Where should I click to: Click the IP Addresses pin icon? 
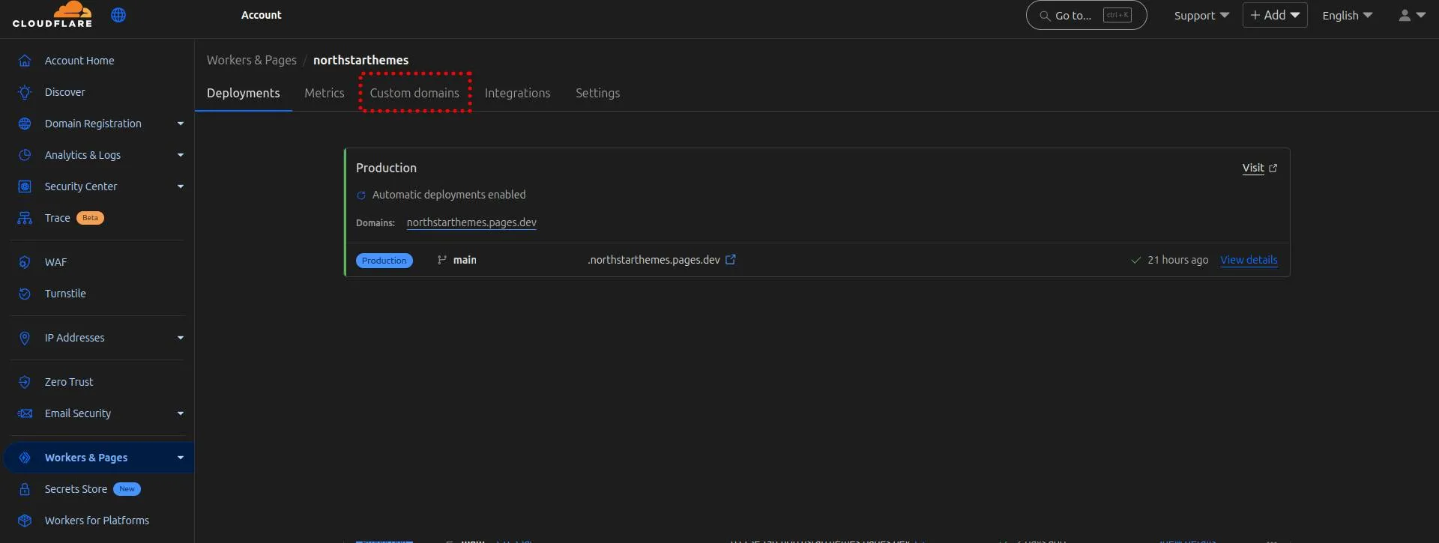tap(25, 338)
